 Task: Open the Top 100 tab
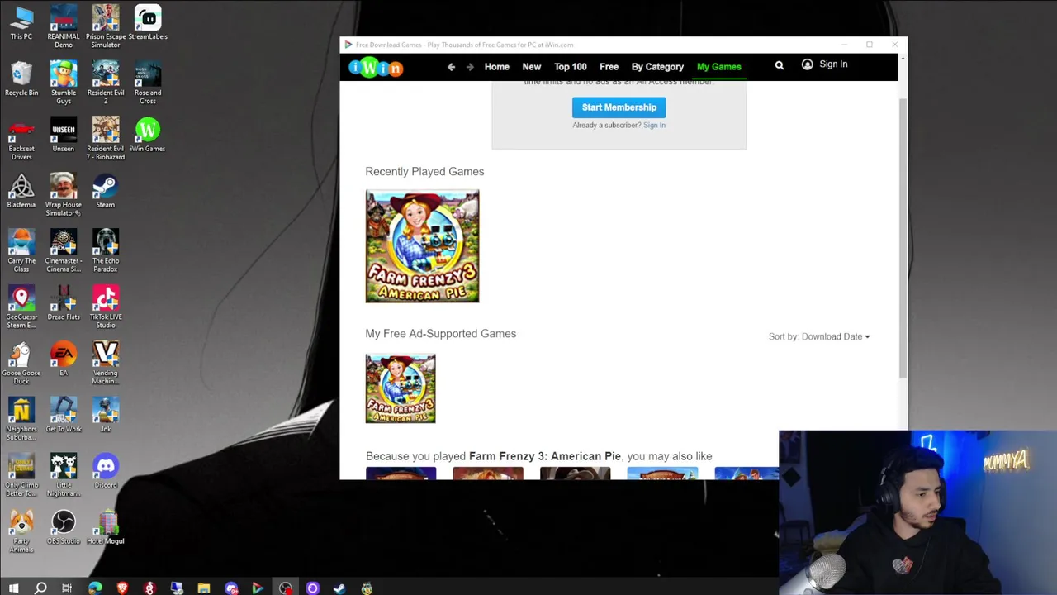(570, 67)
